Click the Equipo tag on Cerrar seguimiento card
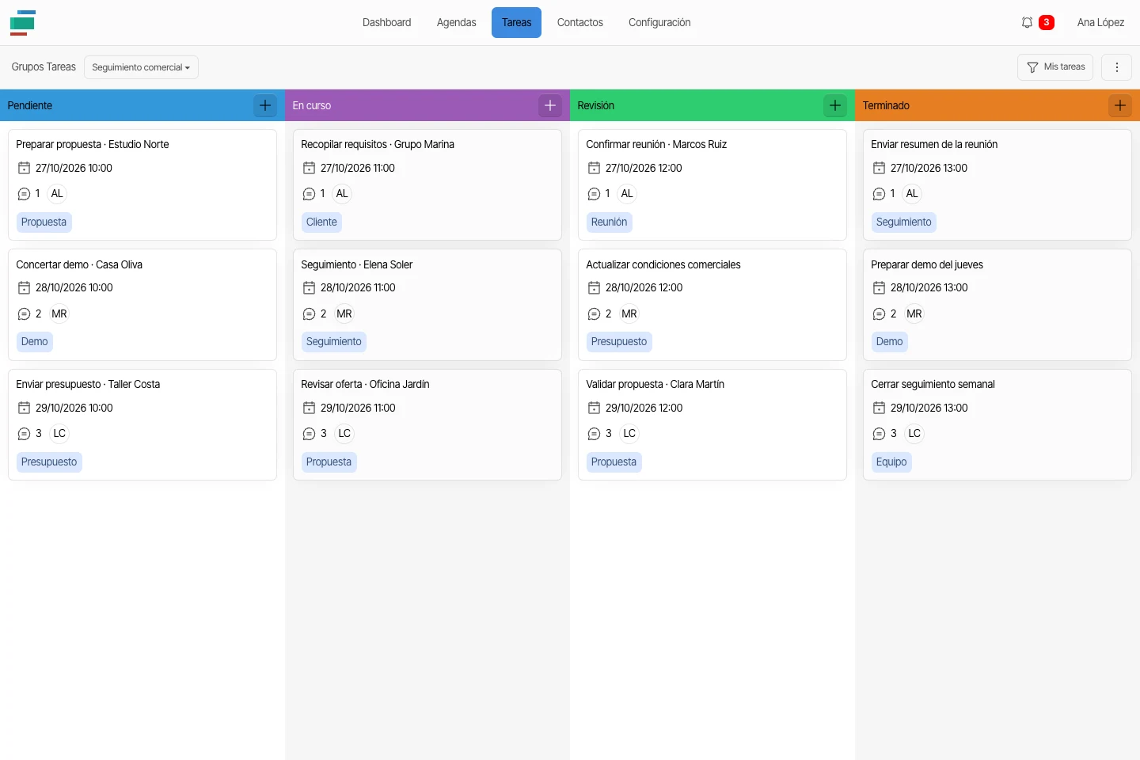Screen dimensions: 1140x760 [x=891, y=462]
